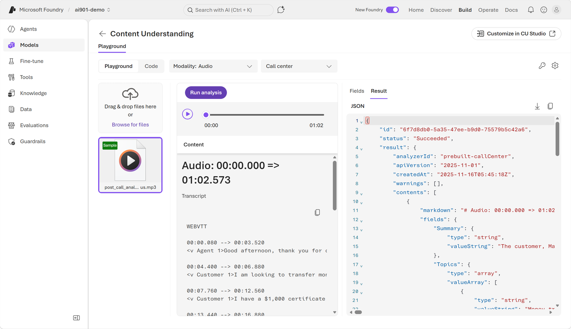Screen dimensions: 571x329
Task: Focus the Search with AI field
Action: click(228, 10)
